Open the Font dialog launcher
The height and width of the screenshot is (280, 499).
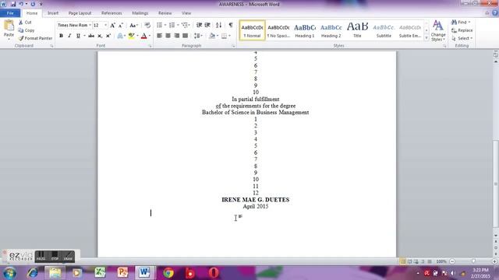[x=150, y=46]
